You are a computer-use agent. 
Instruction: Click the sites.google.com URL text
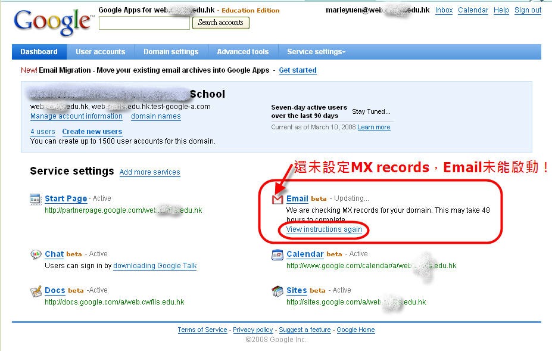(356, 302)
